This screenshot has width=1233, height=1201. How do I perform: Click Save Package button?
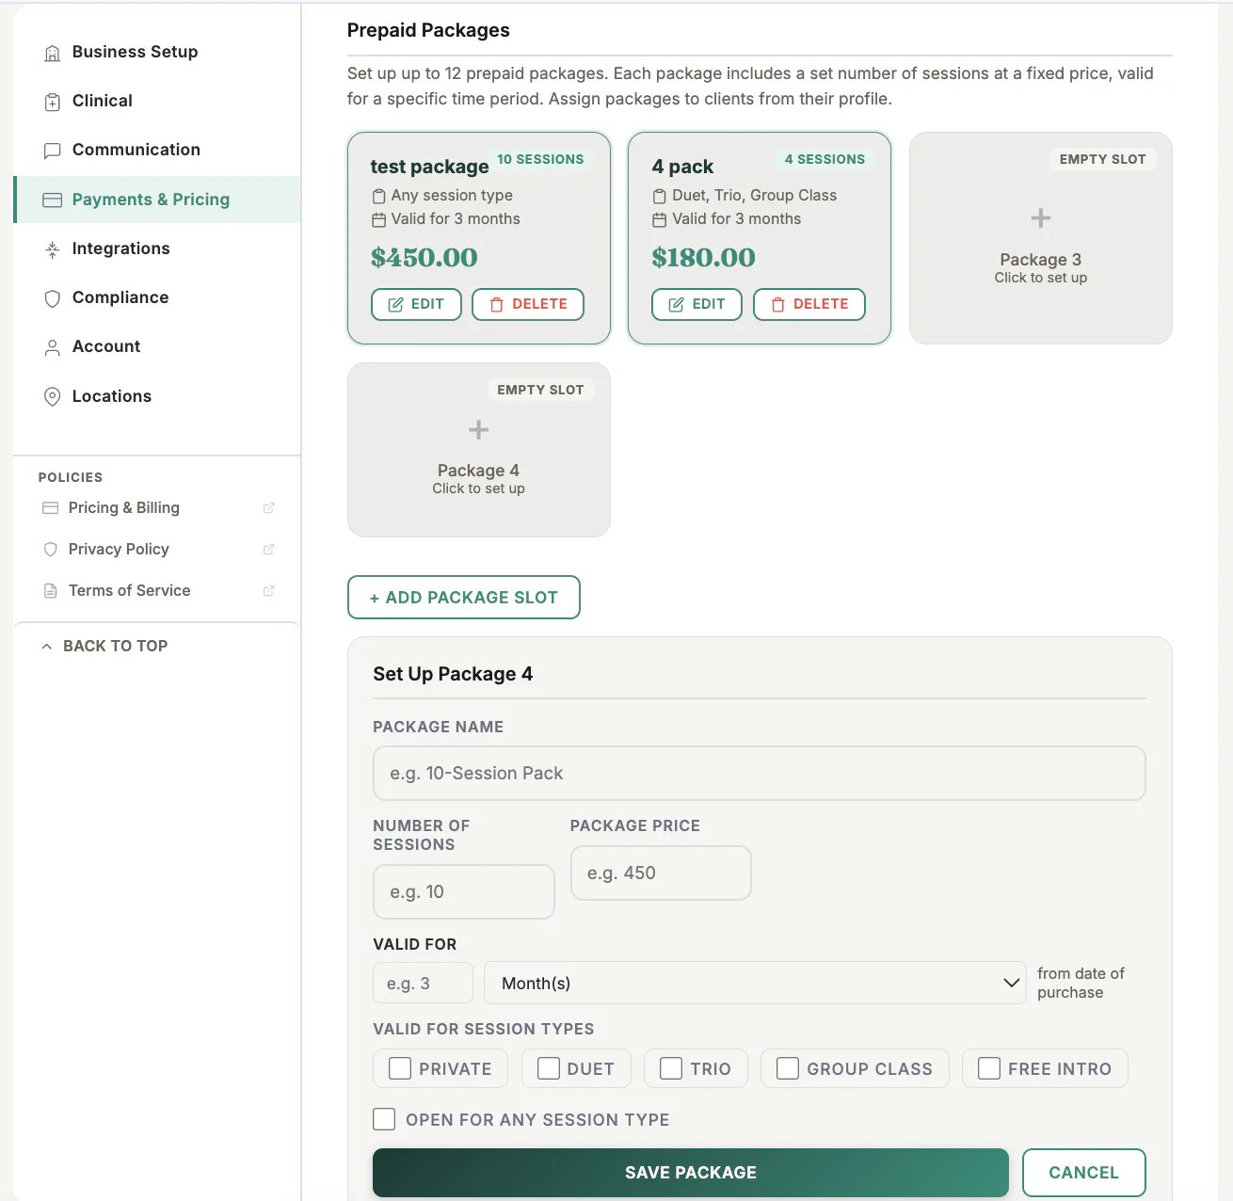(x=691, y=1173)
